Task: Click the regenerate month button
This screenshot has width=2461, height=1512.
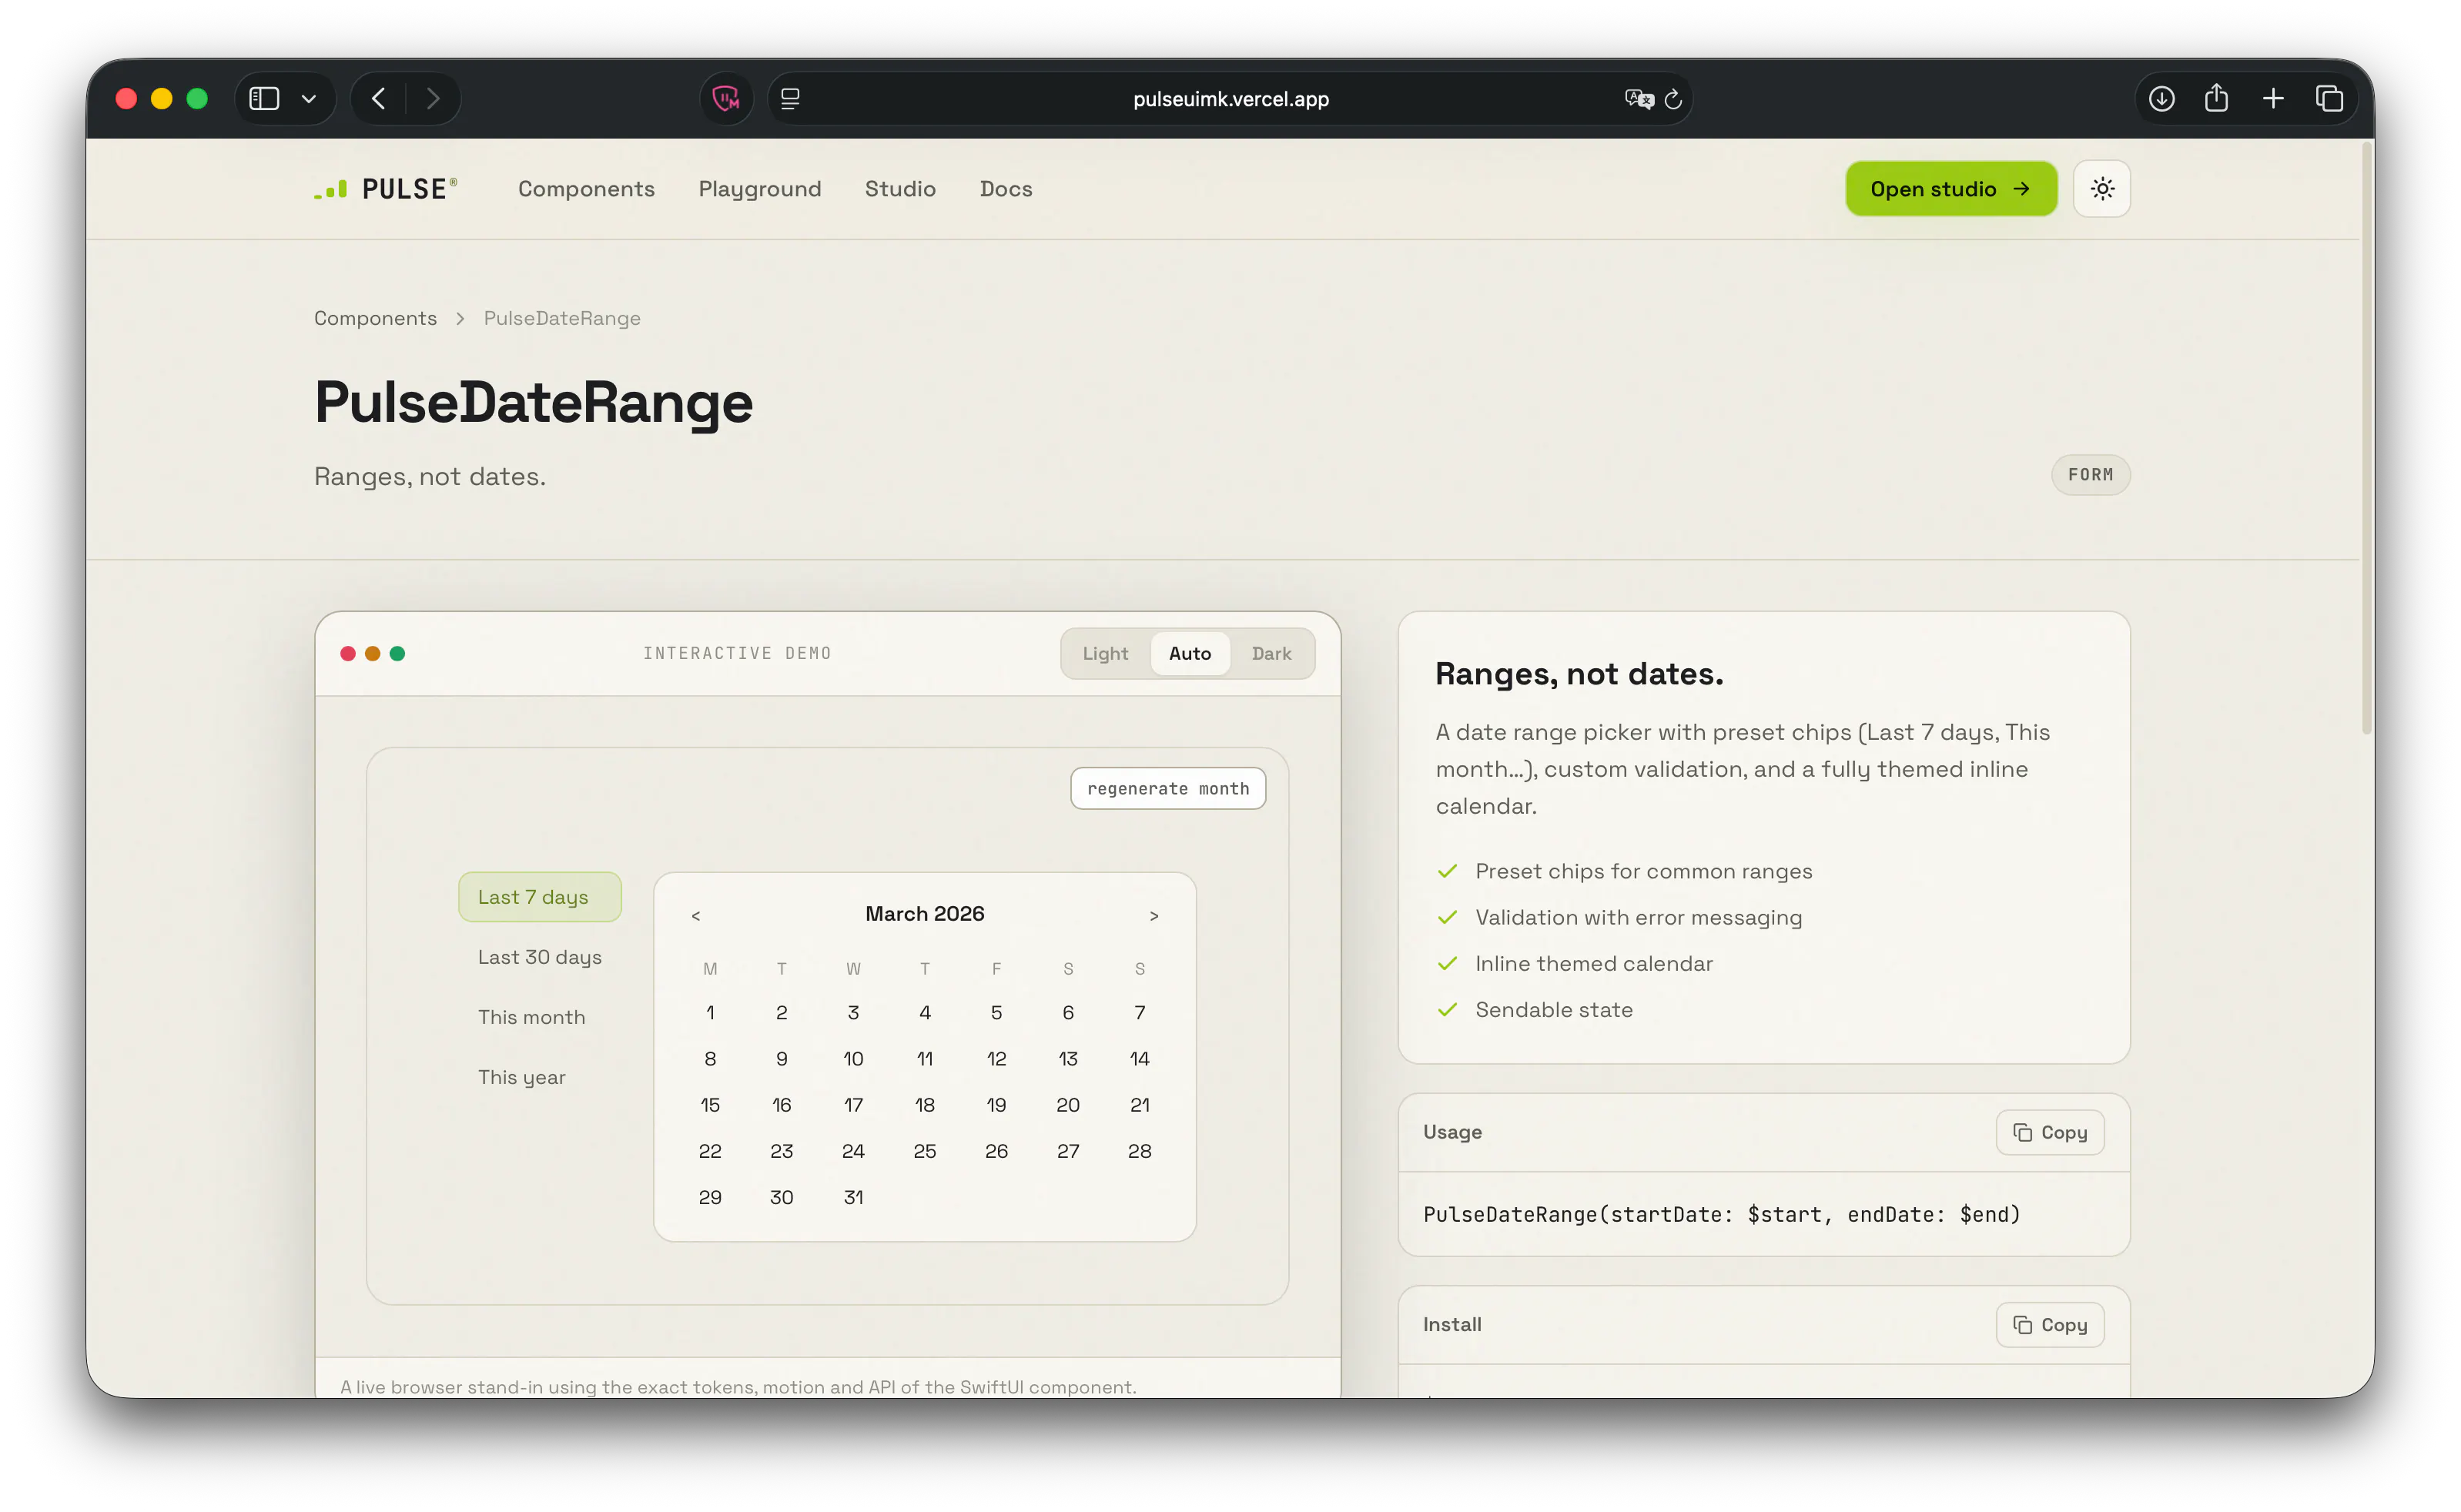Action: 1168,789
